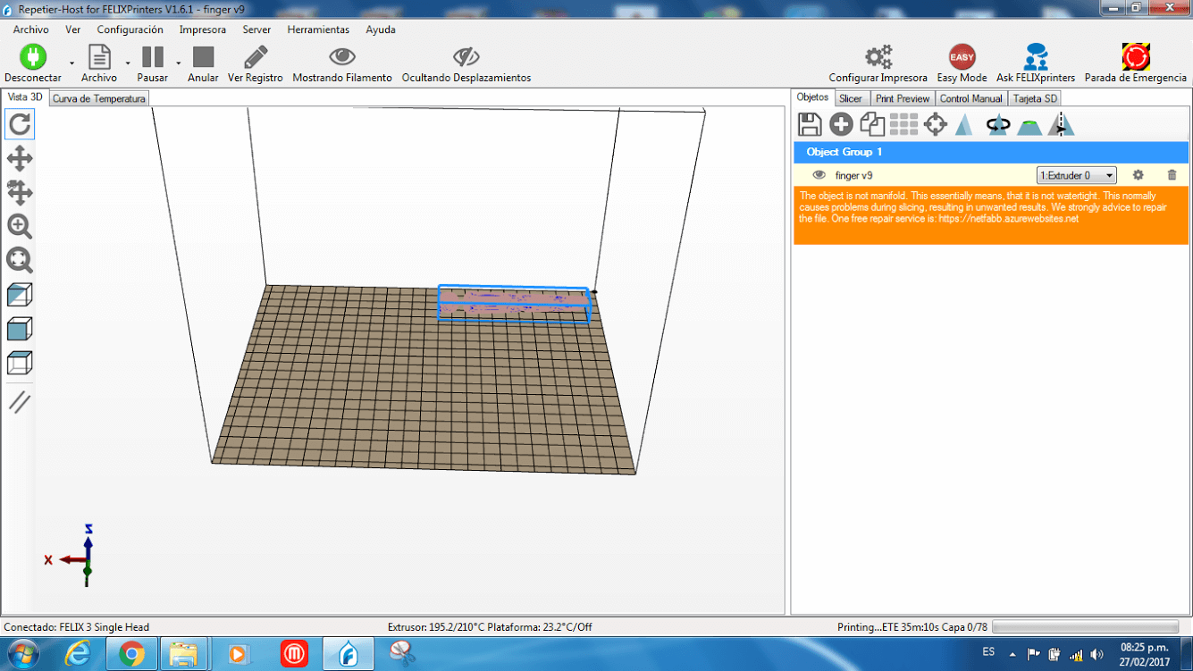The width and height of the screenshot is (1193, 671).
Task: Expand dropdown arrow beside Pausar
Action: (179, 63)
